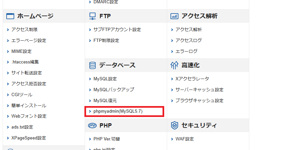Click the Database cylinder icon
286x150 pixels.
tap(92, 65)
